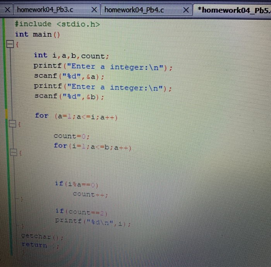Click the count--; statement
The image size is (271, 267).
90,194
